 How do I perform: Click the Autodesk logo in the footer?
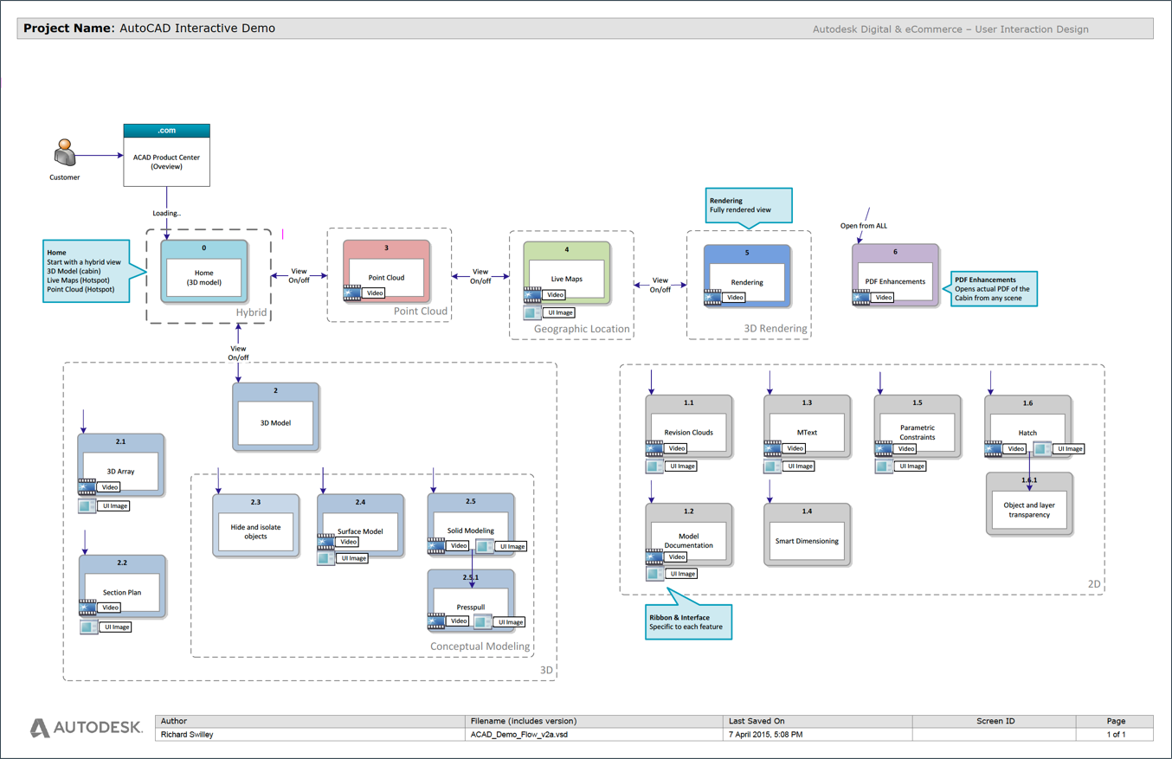[x=86, y=728]
